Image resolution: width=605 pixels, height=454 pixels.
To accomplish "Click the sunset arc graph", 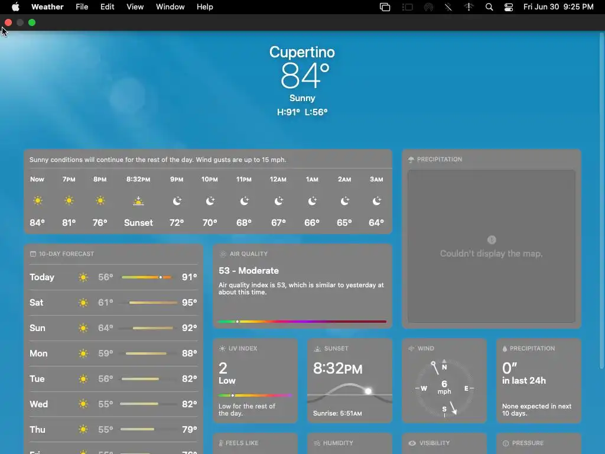I will tap(350, 394).
